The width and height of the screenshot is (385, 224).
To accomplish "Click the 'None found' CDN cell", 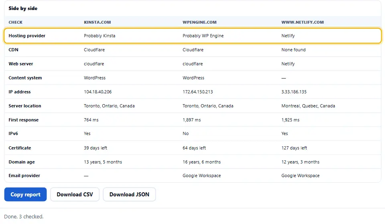I will (x=294, y=50).
